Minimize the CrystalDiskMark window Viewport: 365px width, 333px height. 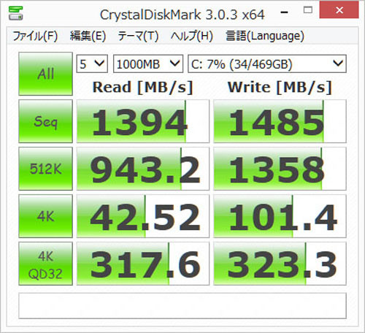(x=284, y=12)
